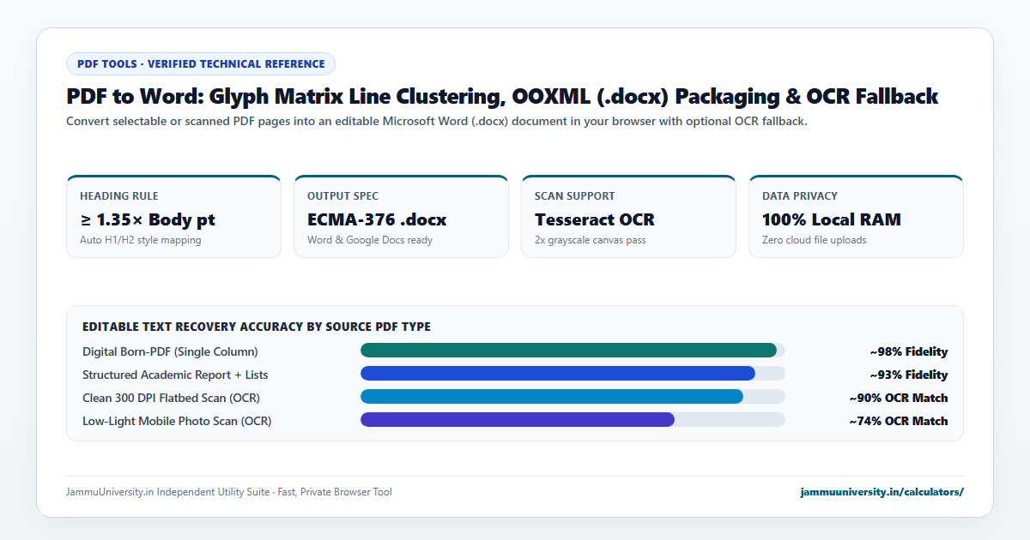Viewport: 1030px width, 540px height.
Task: Select the PDF to Word main heading
Action: pyautogui.click(x=502, y=97)
